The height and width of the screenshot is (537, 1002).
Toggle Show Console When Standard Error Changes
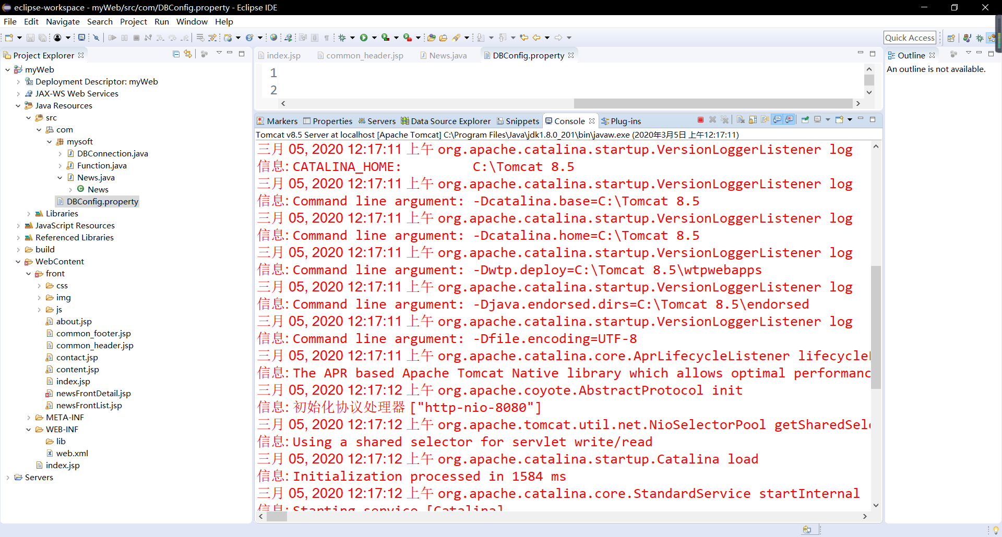[789, 120]
